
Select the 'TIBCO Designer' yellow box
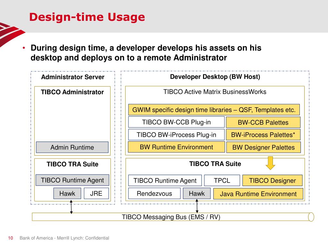click(x=272, y=181)
